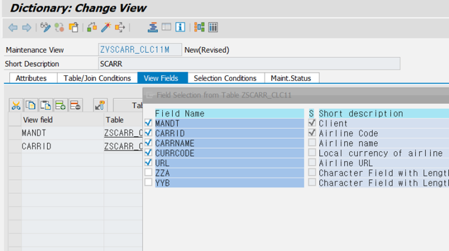
Task: Click the Where-Used List arrows icon
Action: coord(120,27)
